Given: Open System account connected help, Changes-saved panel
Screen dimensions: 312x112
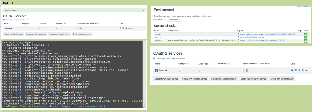Looking at the screenshot, I should (x=99, y=23).
